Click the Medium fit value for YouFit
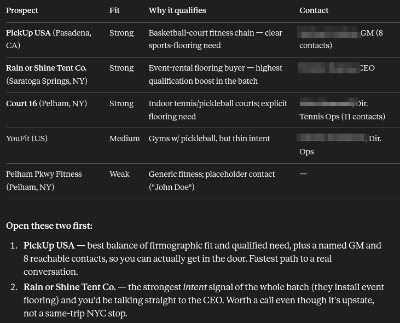This screenshot has width=400, height=323. click(x=125, y=139)
